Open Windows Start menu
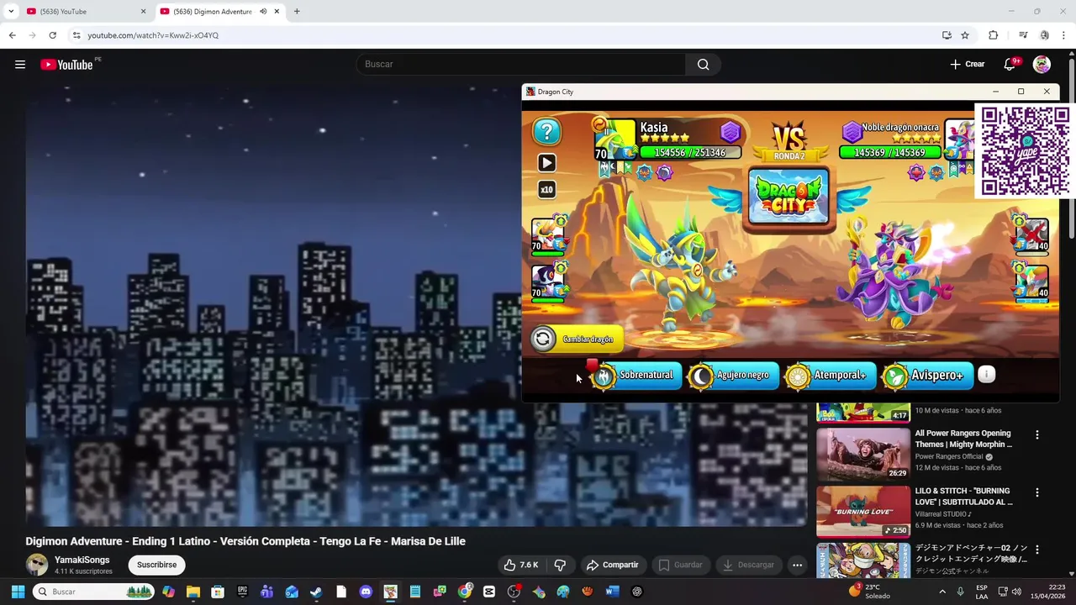The width and height of the screenshot is (1076, 605). pyautogui.click(x=18, y=592)
